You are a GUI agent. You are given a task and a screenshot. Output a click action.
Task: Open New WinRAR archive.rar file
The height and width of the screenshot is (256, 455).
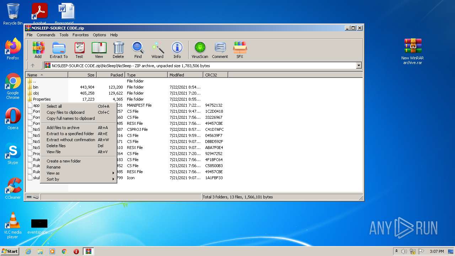[x=413, y=52]
